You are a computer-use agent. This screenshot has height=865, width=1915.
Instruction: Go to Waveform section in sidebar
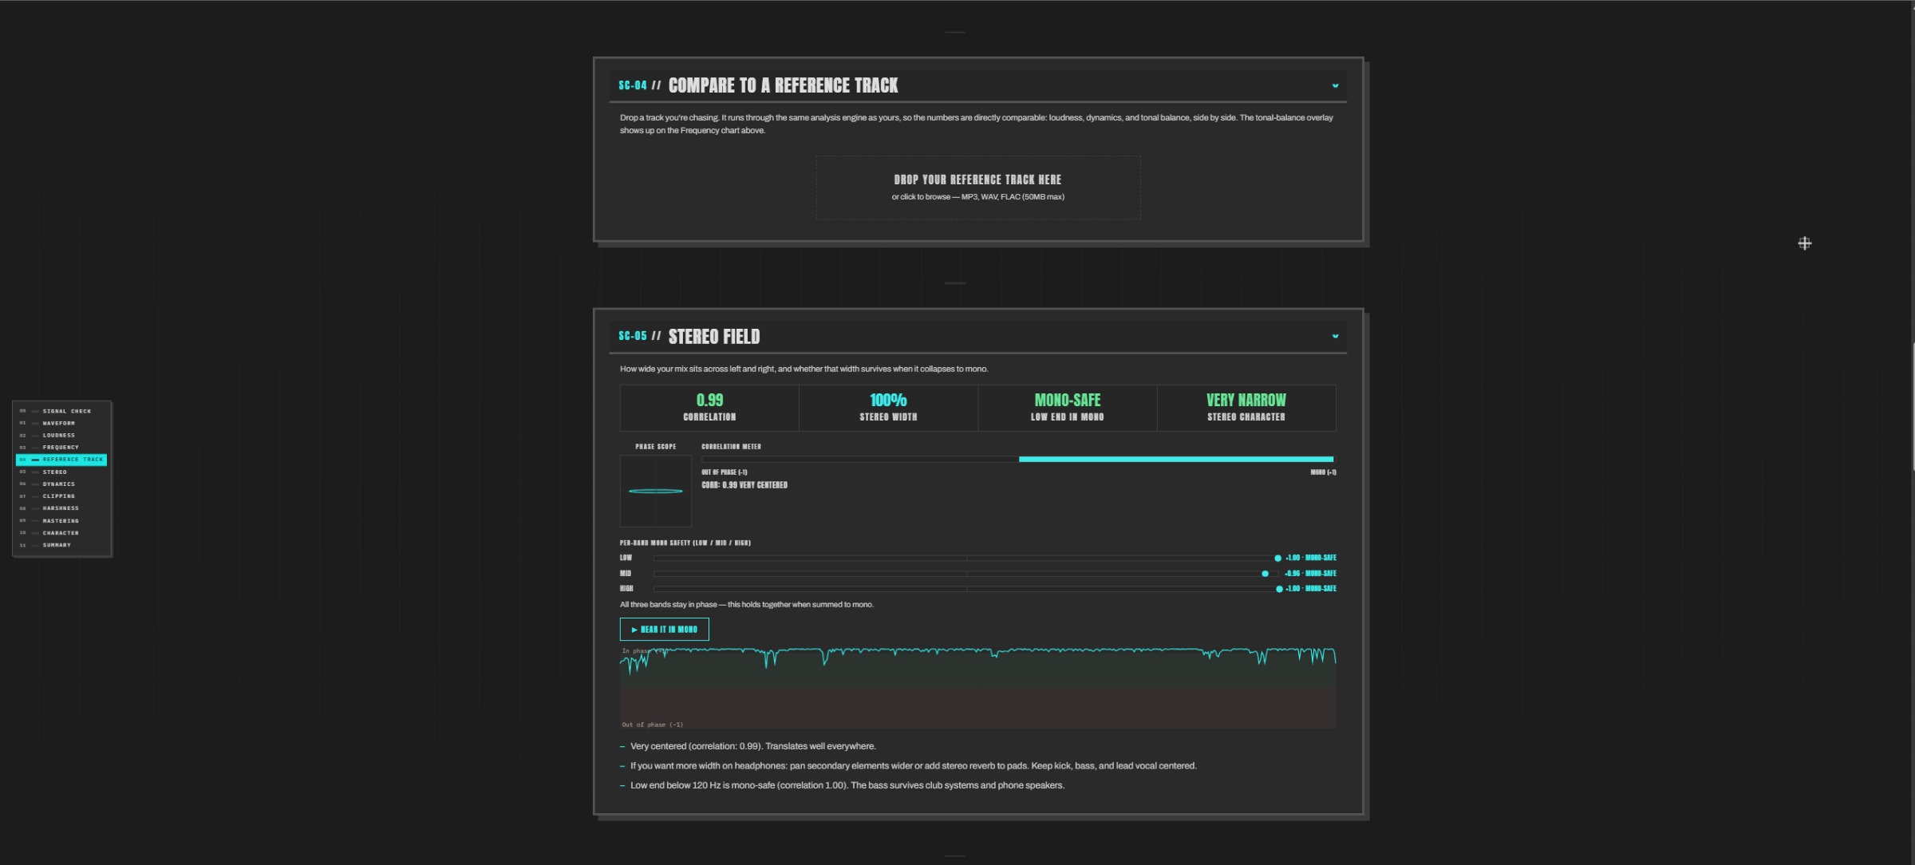[61, 423]
